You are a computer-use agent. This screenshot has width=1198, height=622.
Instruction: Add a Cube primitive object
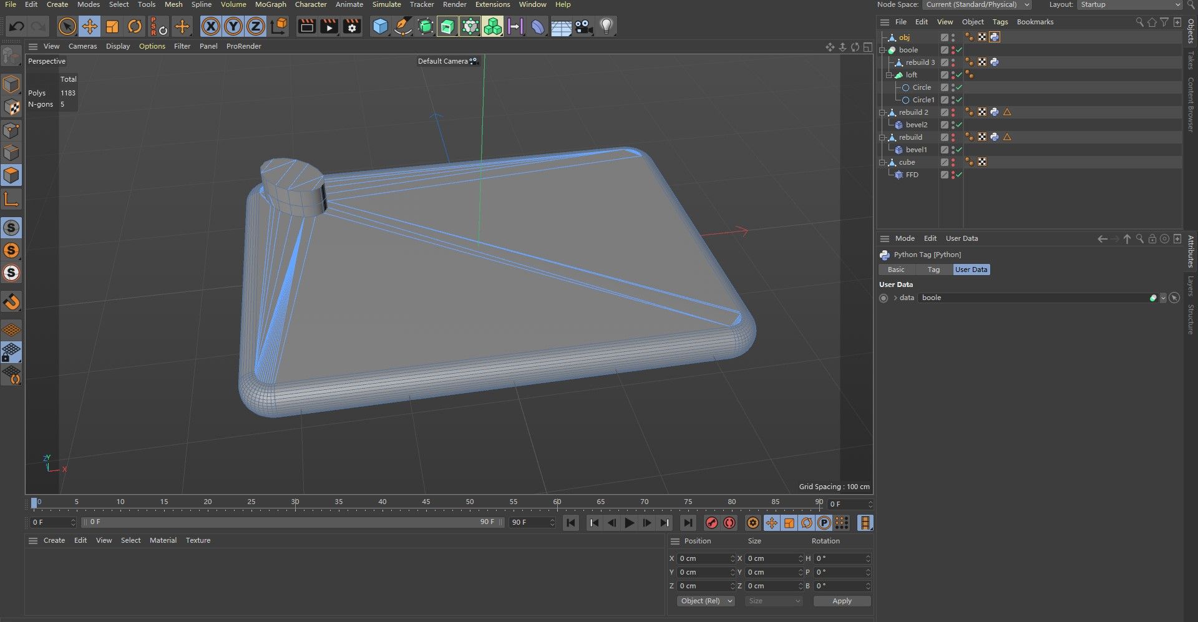[x=380, y=26]
